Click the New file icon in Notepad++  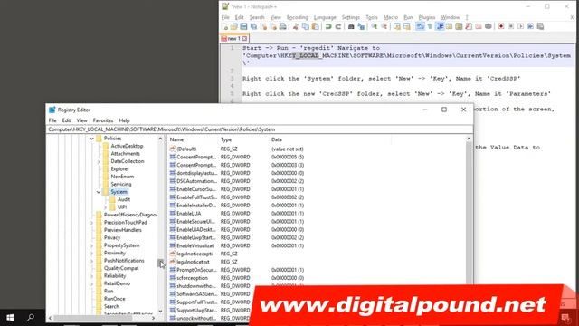[225, 26]
